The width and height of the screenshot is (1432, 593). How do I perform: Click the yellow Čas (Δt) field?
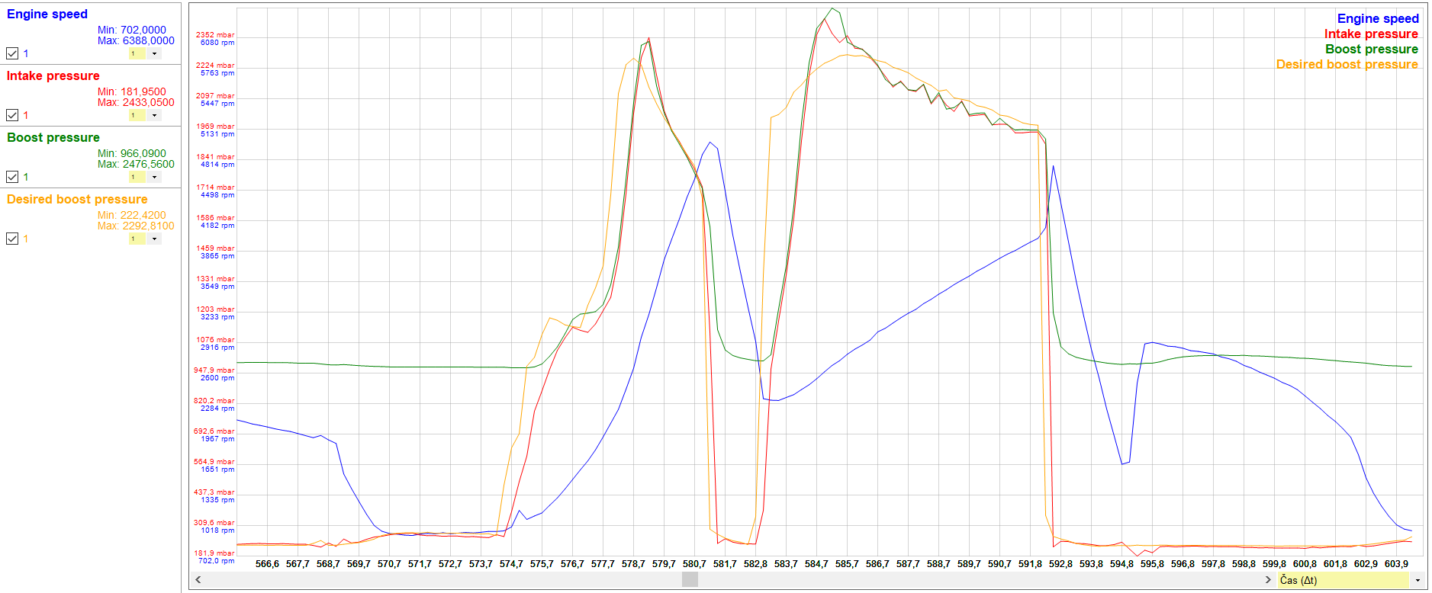click(1343, 580)
